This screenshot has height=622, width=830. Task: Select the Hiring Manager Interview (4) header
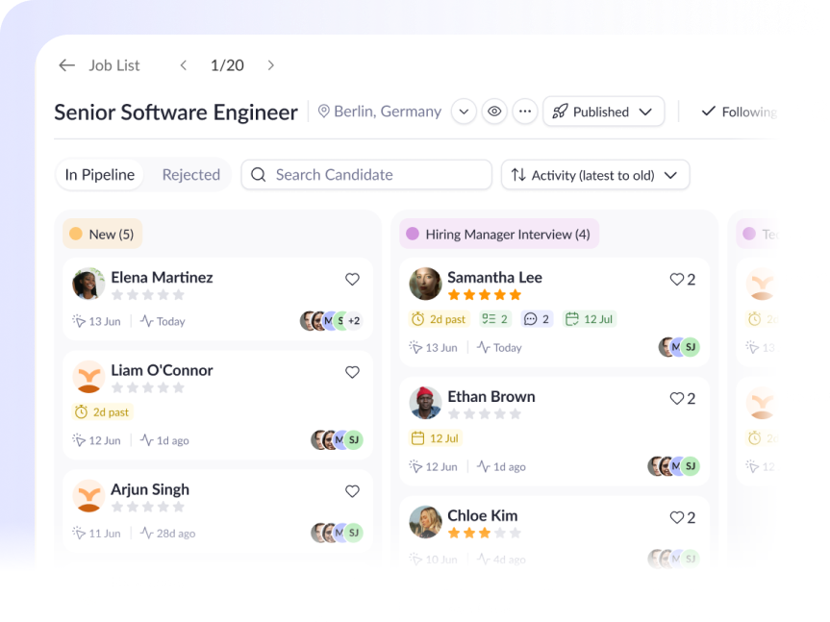point(499,234)
